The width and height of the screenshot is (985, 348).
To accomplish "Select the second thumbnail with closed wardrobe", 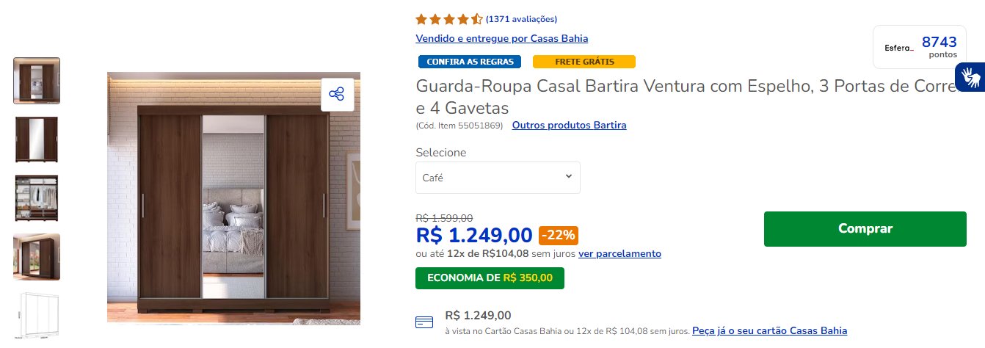I will (x=37, y=139).
